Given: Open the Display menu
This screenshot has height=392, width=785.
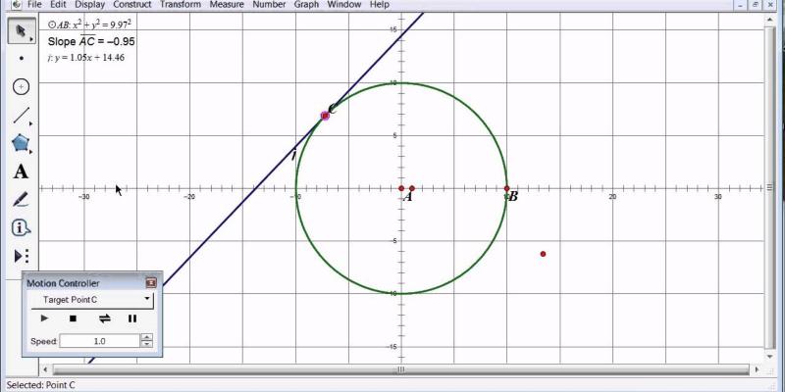Looking at the screenshot, I should [90, 5].
